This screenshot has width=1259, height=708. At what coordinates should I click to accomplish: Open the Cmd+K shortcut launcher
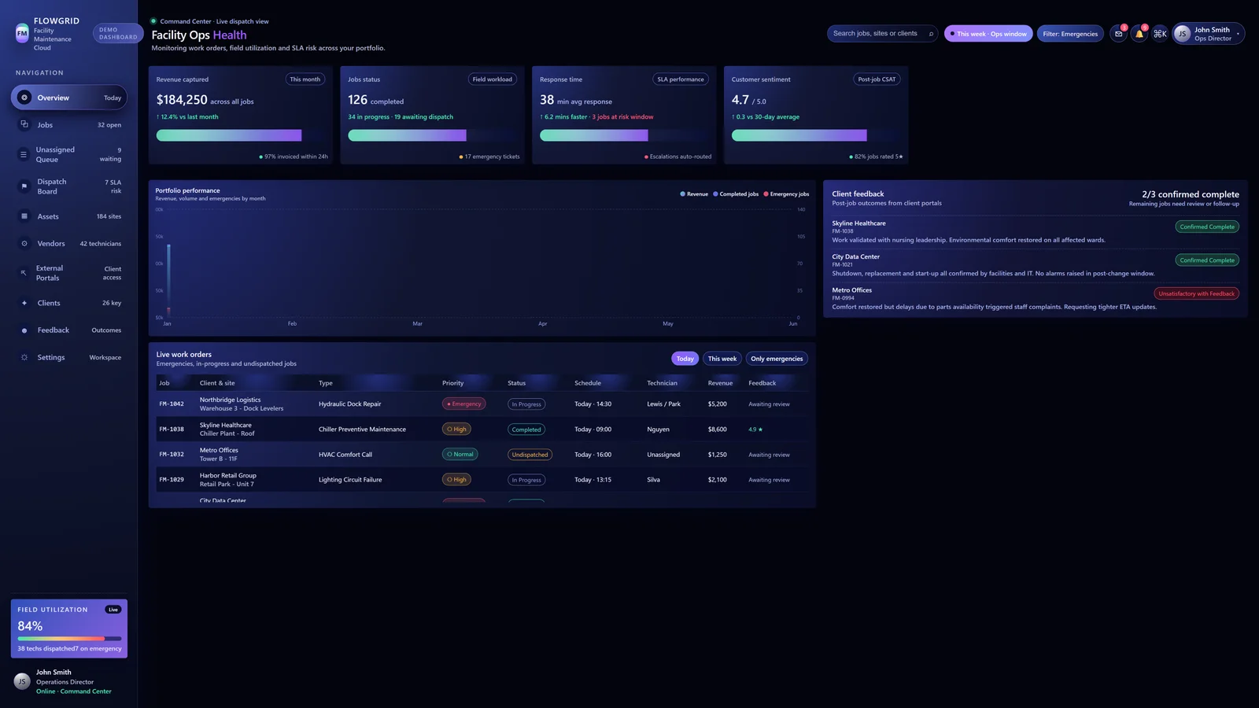point(1160,34)
